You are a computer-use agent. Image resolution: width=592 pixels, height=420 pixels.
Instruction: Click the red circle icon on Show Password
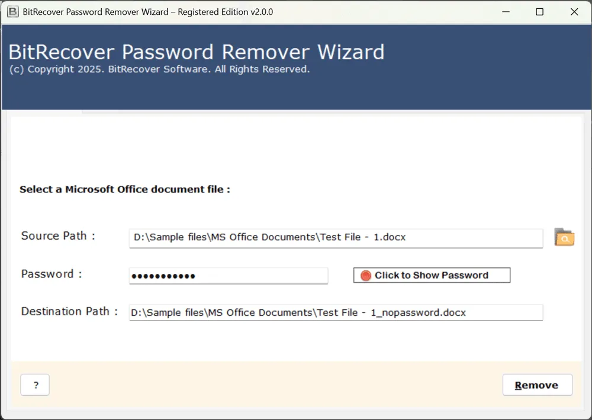(x=366, y=276)
